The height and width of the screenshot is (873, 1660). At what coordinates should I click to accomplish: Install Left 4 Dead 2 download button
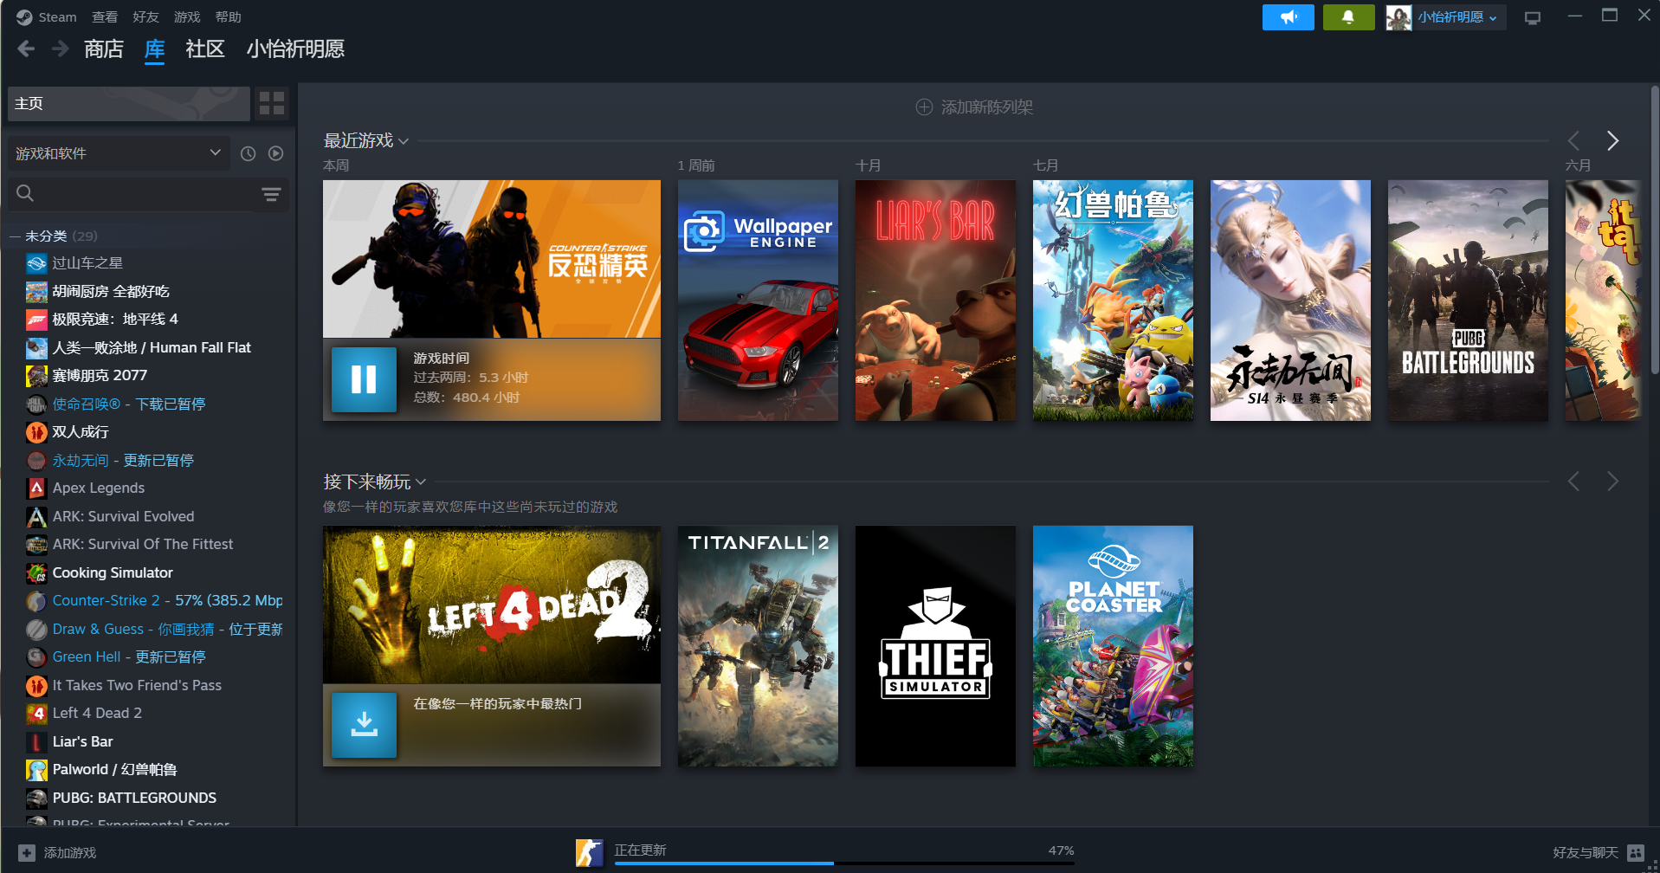tap(364, 725)
